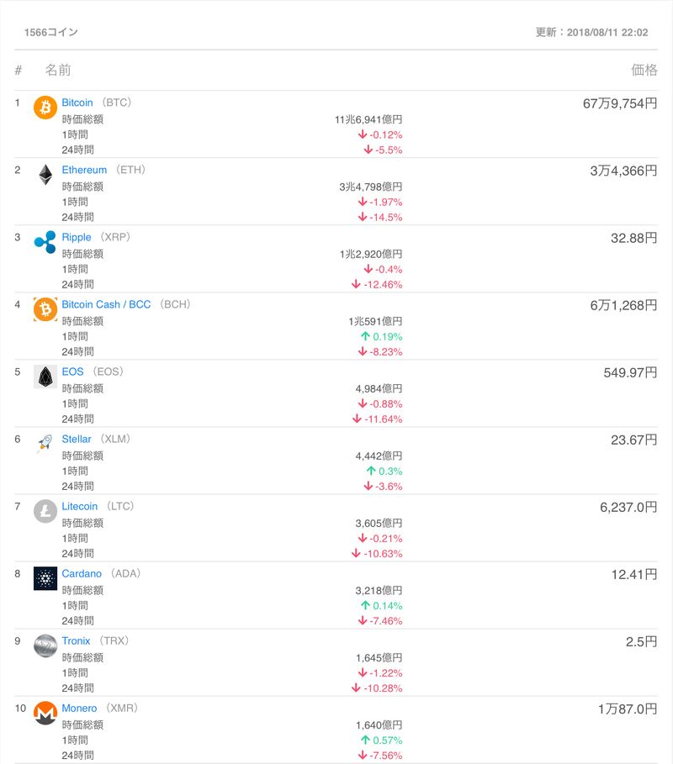Open the Ripple coin link

[x=77, y=237]
